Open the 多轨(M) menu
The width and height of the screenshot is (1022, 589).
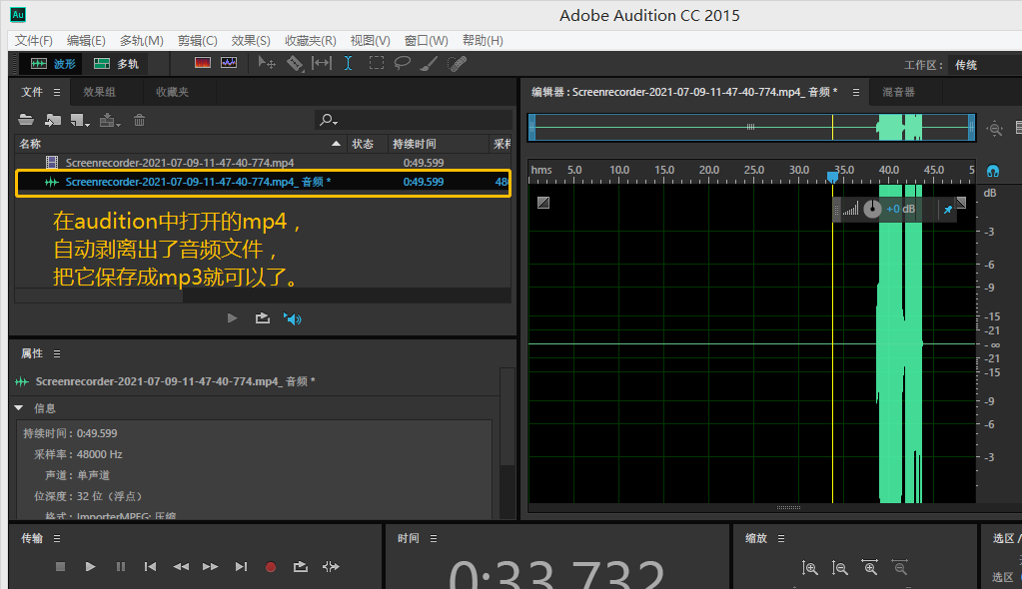click(x=142, y=40)
